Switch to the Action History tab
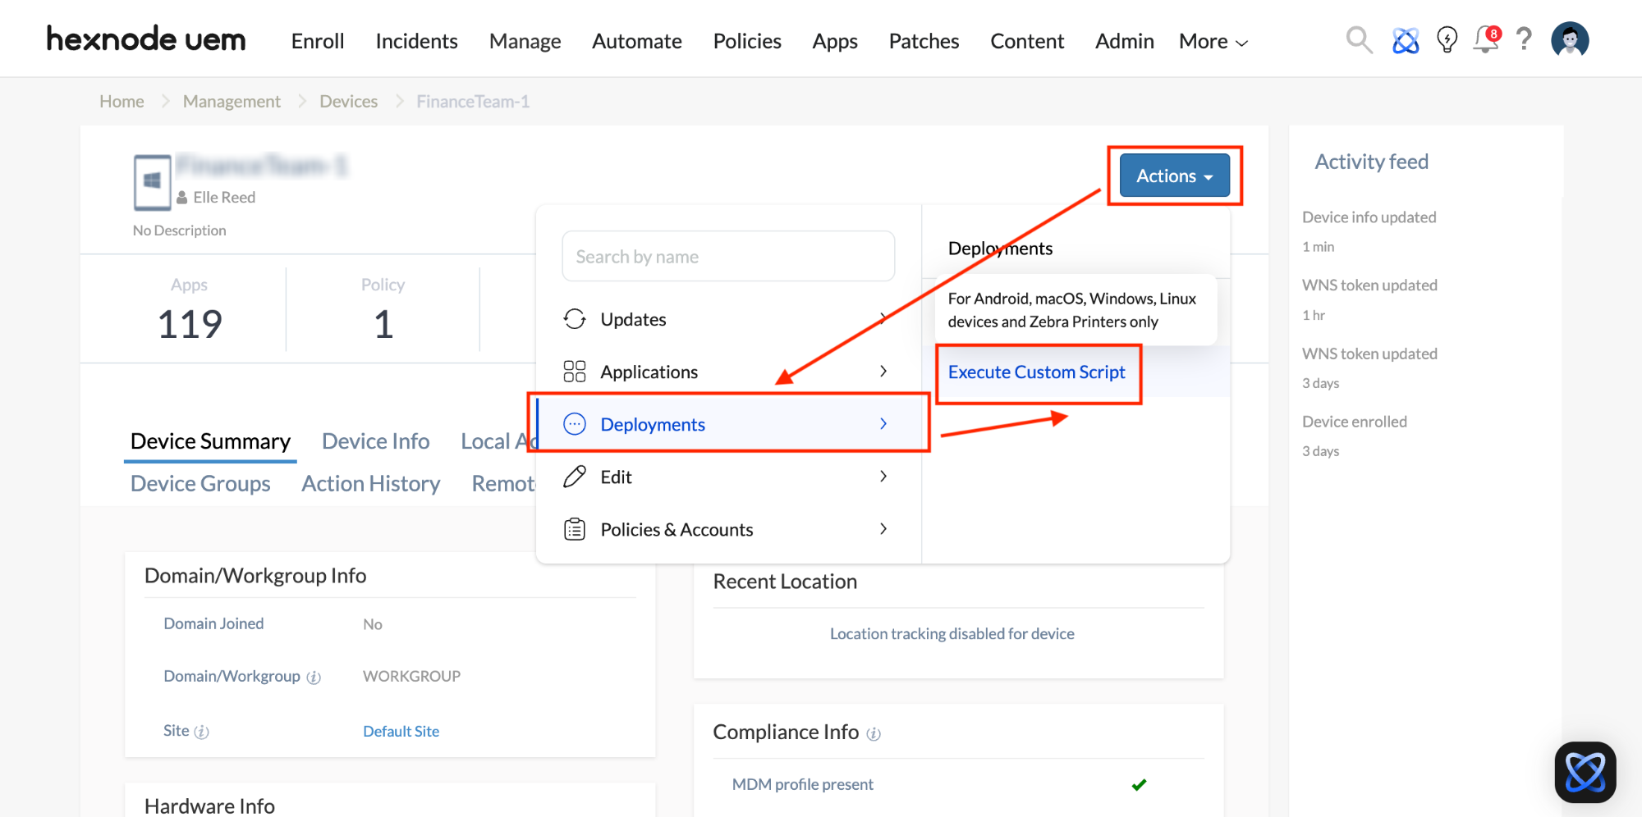1642x817 pixels. coord(370,483)
